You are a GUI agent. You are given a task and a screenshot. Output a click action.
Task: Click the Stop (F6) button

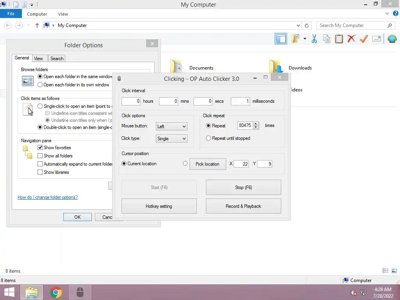click(243, 187)
